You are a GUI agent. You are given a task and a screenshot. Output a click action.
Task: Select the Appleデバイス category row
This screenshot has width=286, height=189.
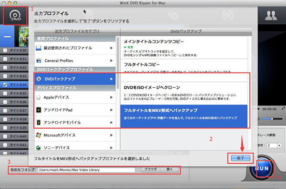(75, 97)
